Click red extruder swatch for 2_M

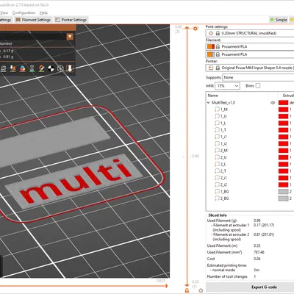283,151
